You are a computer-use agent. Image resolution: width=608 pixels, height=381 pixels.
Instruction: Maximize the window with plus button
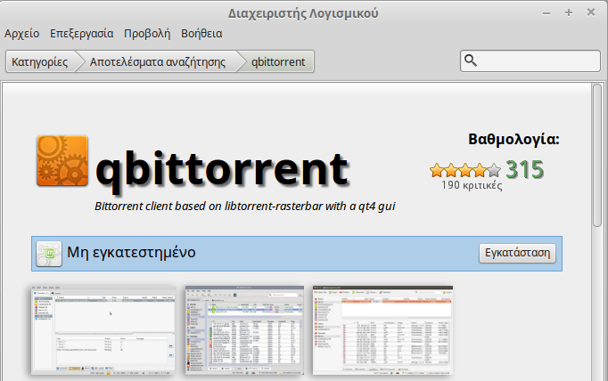[569, 12]
